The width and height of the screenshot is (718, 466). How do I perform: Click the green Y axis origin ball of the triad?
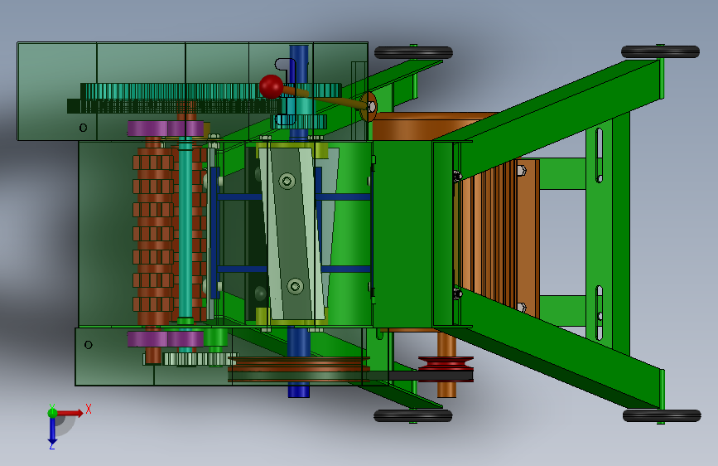coord(53,413)
